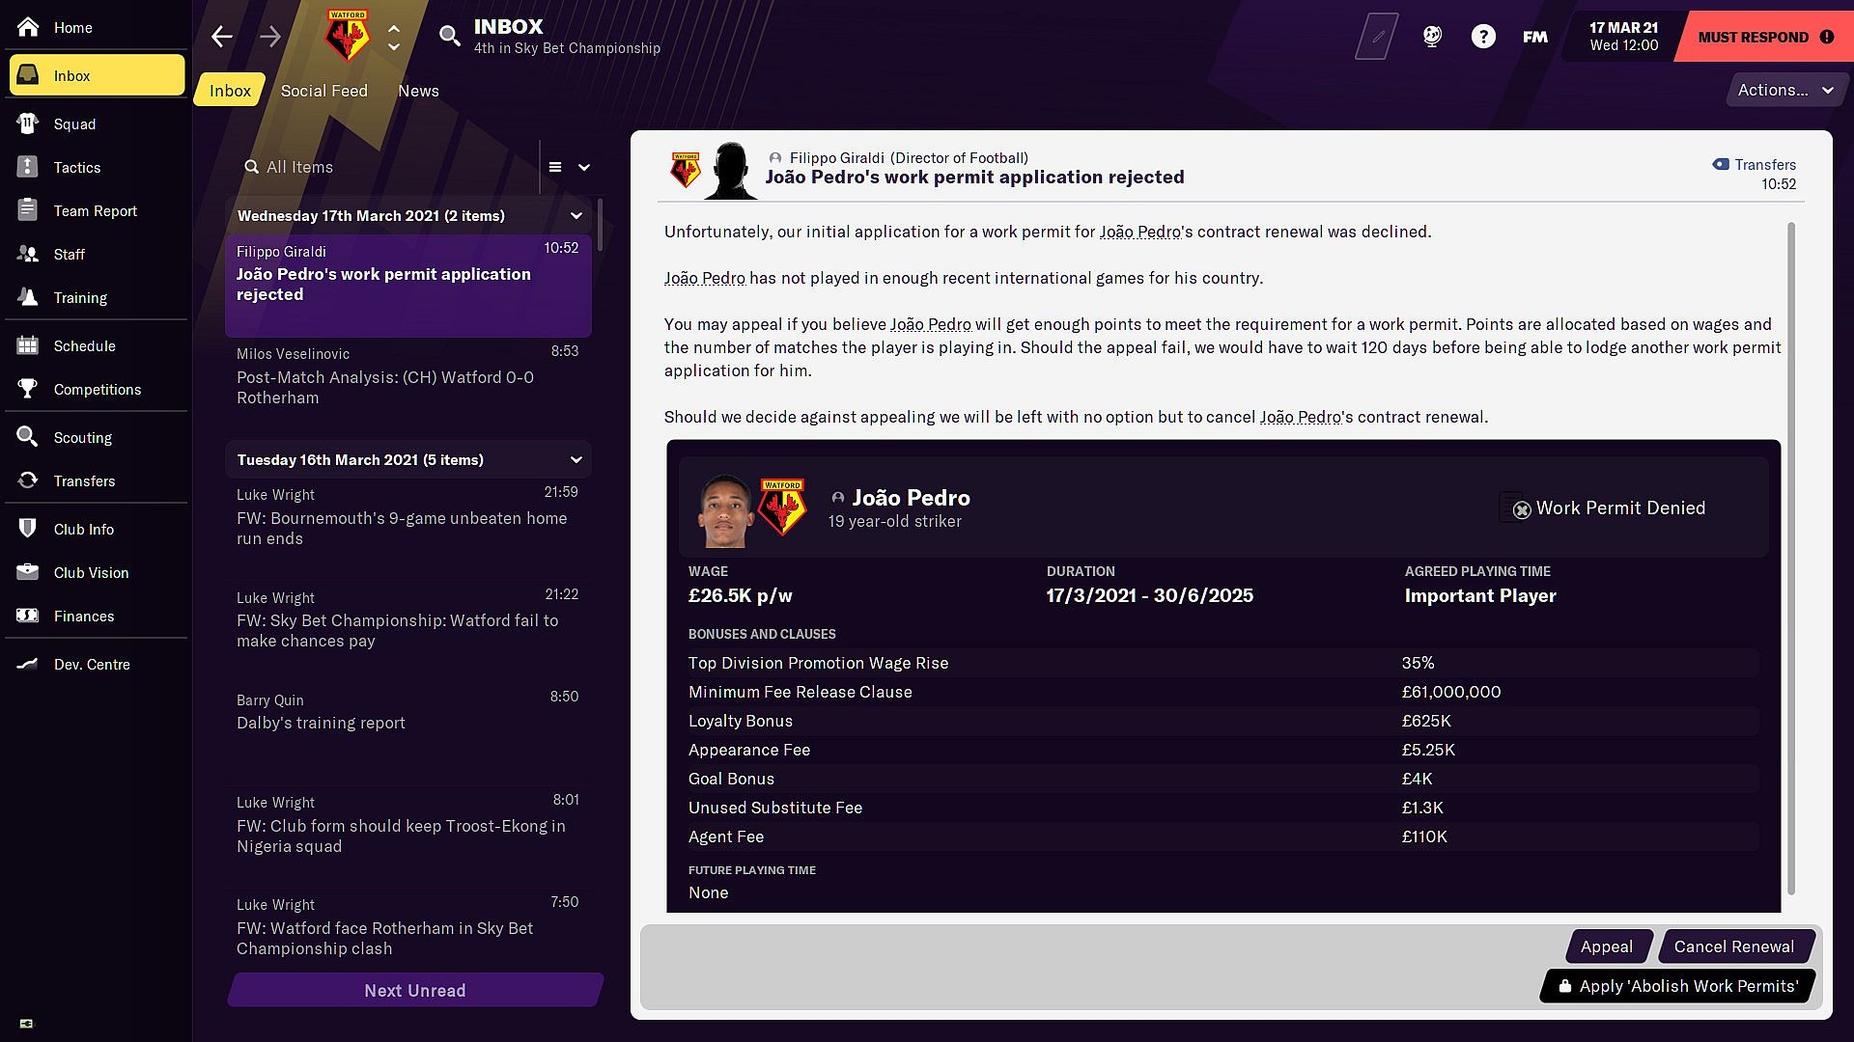Click the Cancel Renewal button
1854x1042 pixels.
(x=1733, y=946)
